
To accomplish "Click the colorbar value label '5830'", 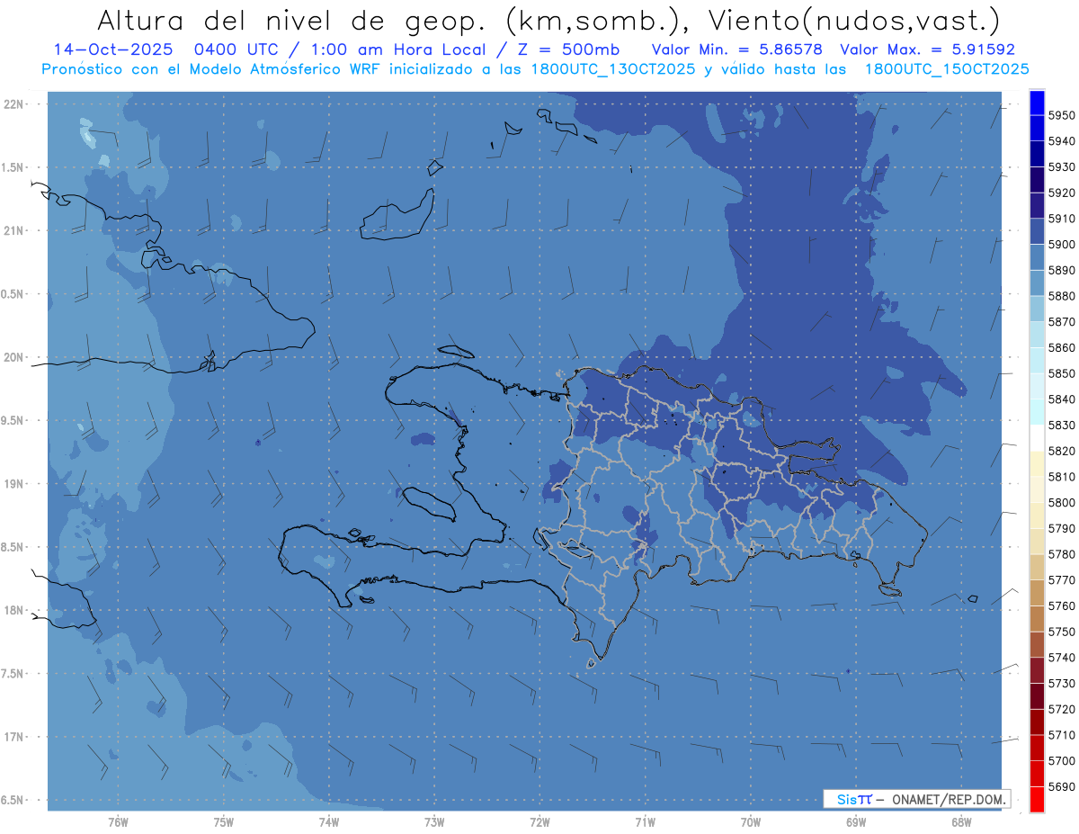I will coord(1061,426).
